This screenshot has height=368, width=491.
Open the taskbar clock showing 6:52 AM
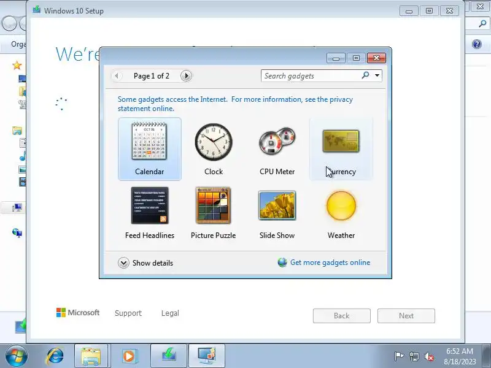460,356
